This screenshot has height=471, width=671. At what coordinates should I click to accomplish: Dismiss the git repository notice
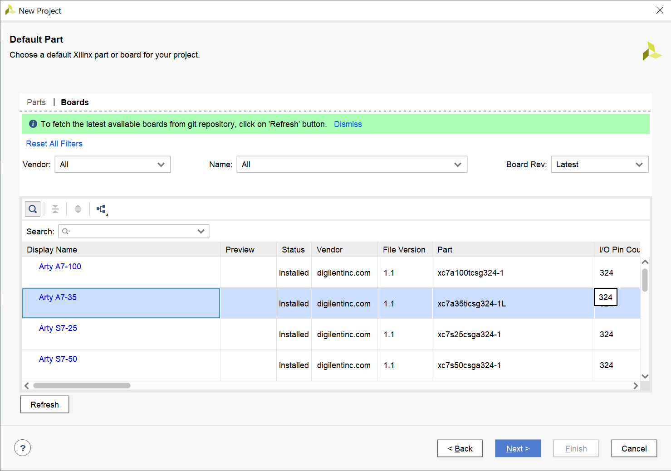(x=348, y=124)
